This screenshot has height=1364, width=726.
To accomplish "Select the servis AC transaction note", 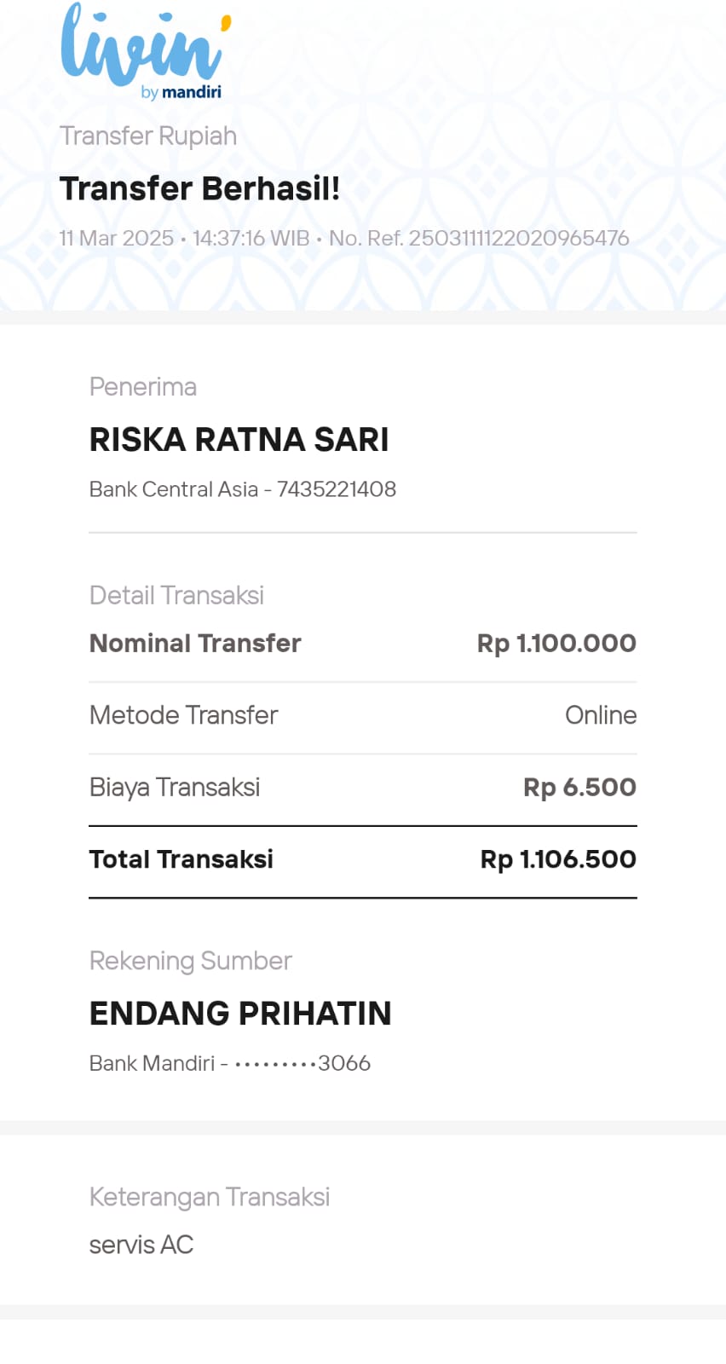I will pyautogui.click(x=141, y=1246).
